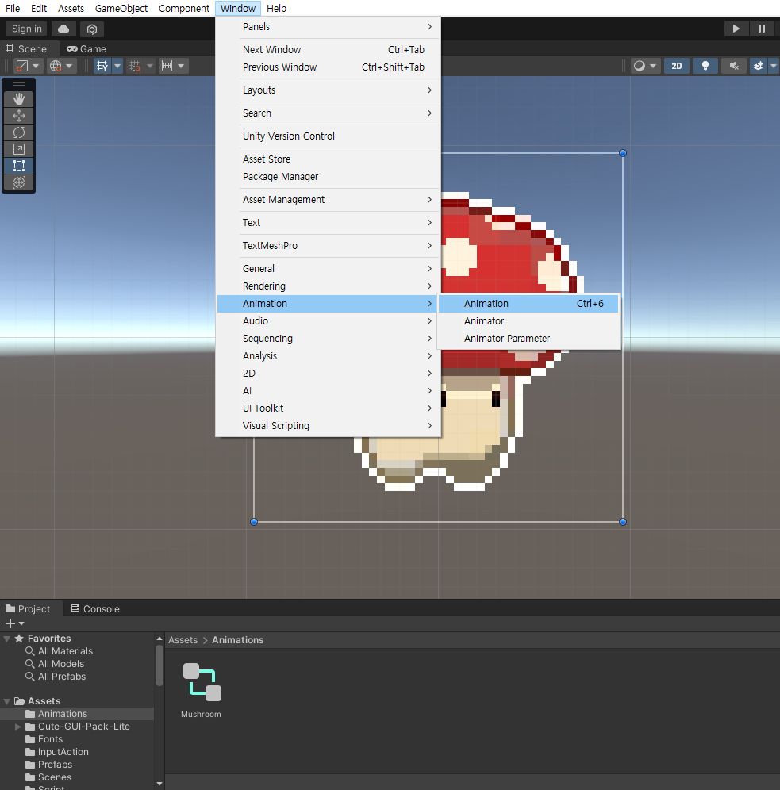
Task: Collapse the Assets folder tree
Action: [7, 701]
